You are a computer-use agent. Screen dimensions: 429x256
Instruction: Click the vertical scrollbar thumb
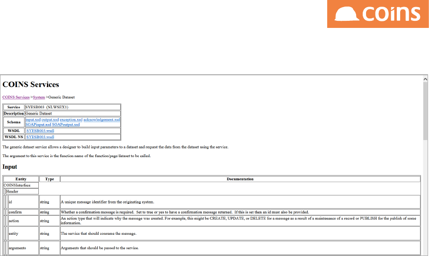[x=425, y=111]
